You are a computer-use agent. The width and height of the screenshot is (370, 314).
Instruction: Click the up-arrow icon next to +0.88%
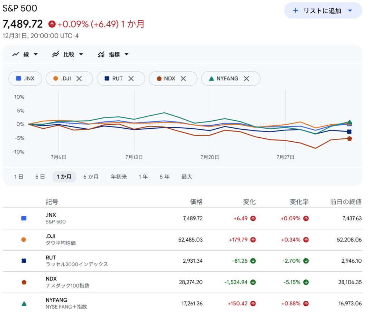(x=306, y=304)
